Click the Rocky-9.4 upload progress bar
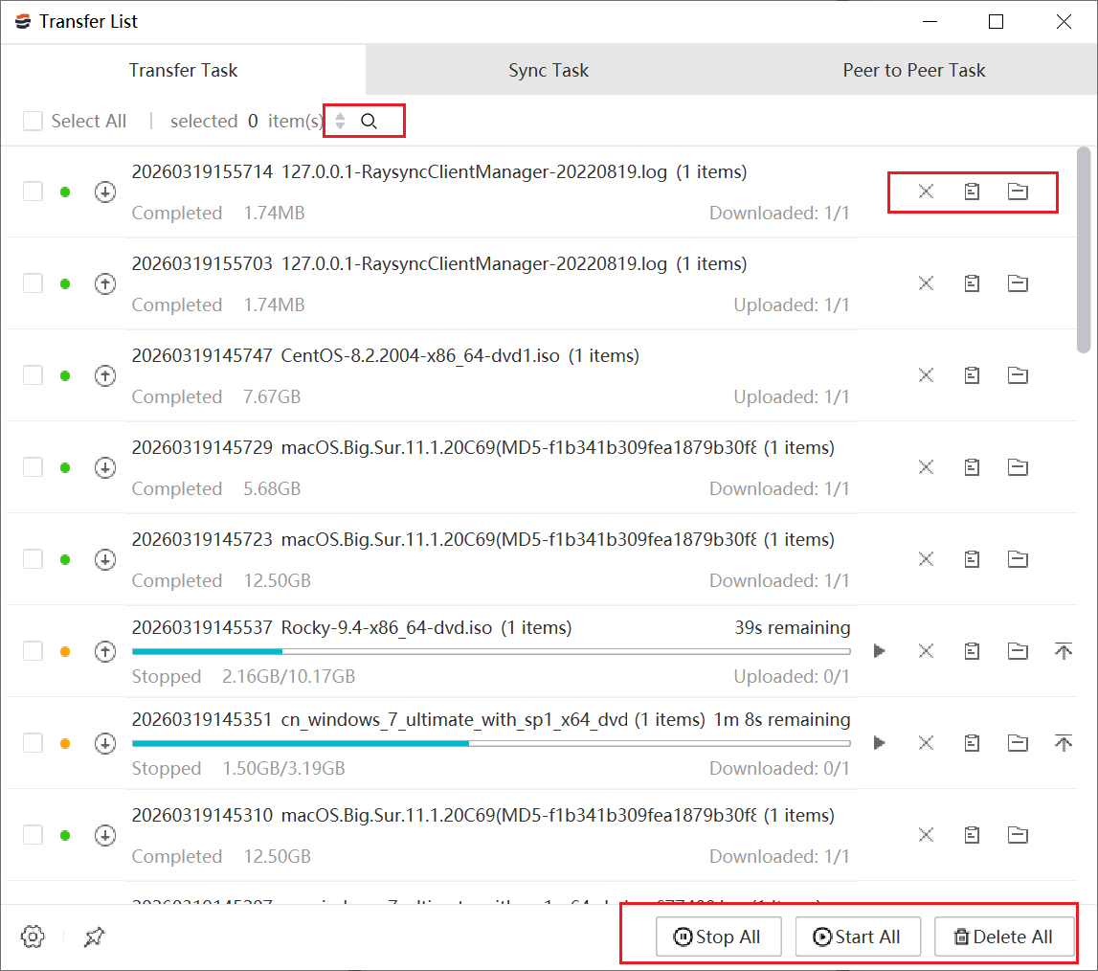1098x971 pixels. pos(490,651)
